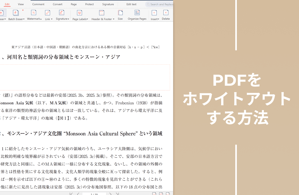Click the Edit text button
The image size is (299, 195).
pyautogui.click(x=131, y=4)
